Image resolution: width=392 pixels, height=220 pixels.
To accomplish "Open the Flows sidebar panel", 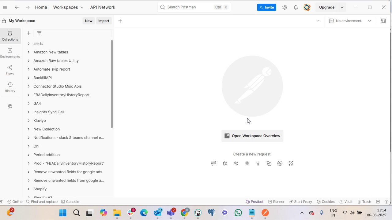I will point(10,70).
